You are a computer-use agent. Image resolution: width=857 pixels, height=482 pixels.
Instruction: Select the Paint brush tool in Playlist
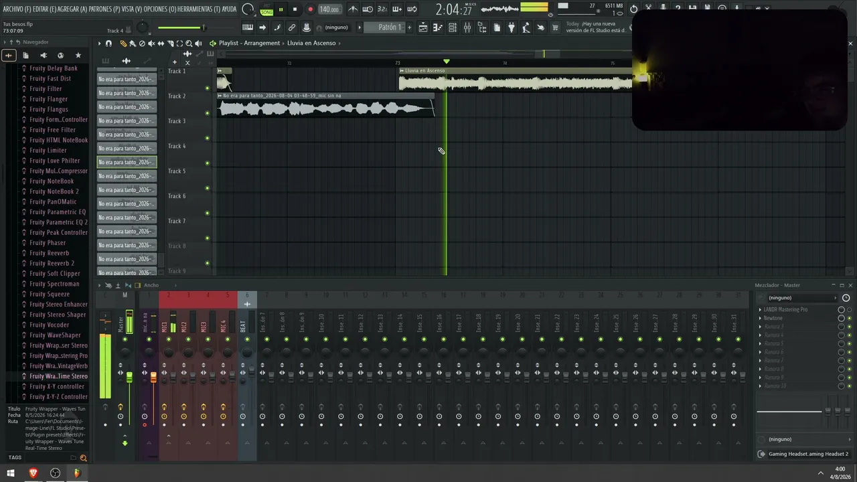[x=133, y=44]
